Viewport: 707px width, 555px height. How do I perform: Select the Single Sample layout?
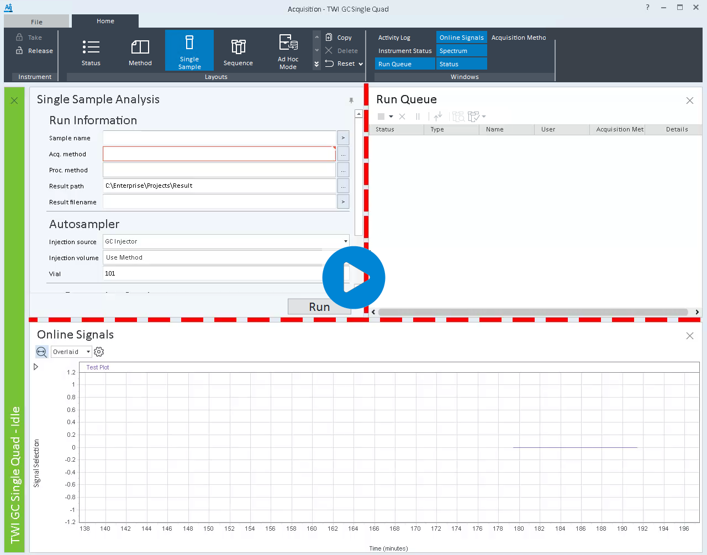[189, 51]
